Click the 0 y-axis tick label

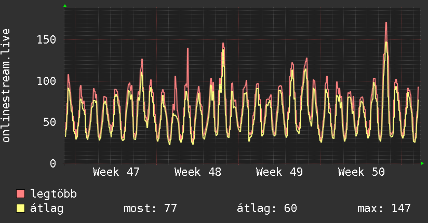tap(53, 163)
